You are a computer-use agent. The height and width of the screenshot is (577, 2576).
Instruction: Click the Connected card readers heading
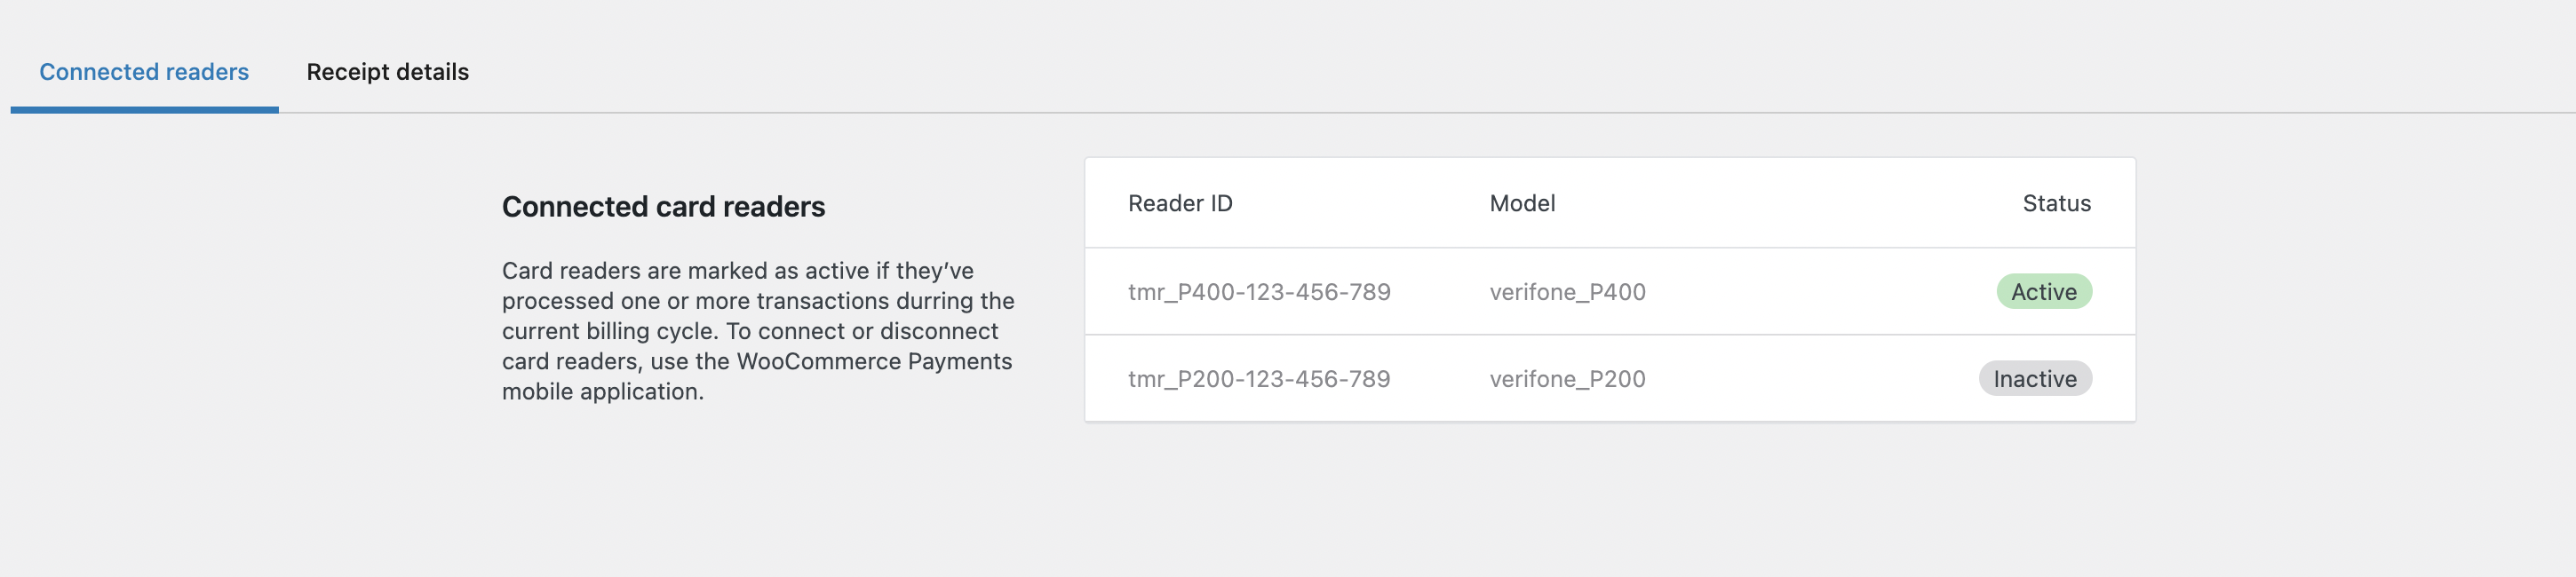click(x=663, y=207)
